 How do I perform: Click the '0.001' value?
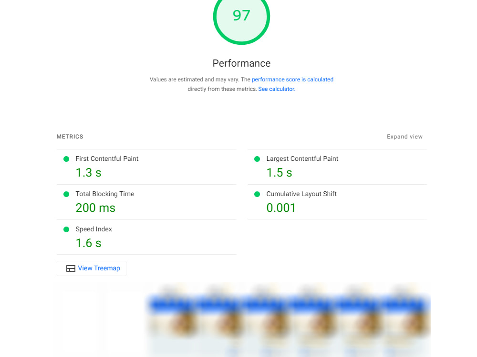pos(281,208)
